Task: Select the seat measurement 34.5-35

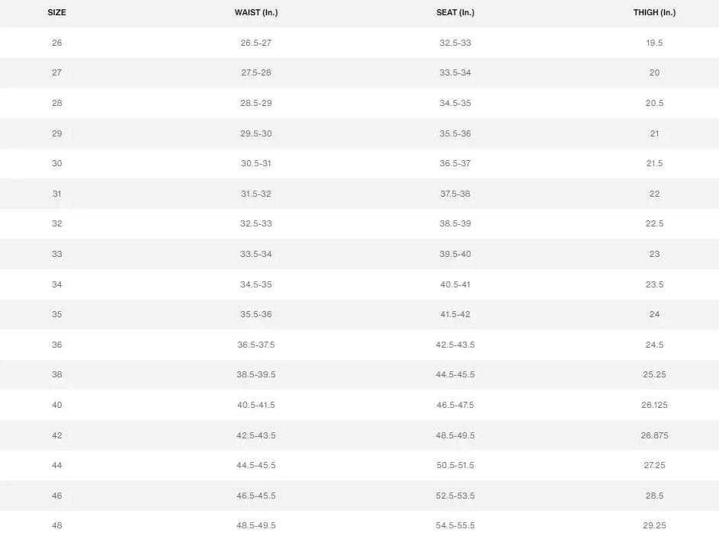Action: coord(455,103)
